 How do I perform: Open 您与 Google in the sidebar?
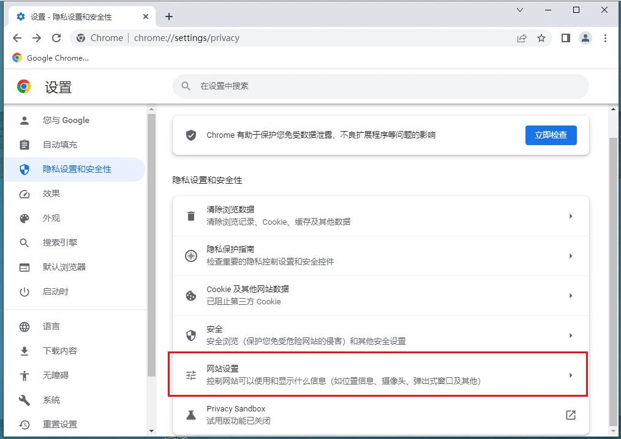pos(75,121)
